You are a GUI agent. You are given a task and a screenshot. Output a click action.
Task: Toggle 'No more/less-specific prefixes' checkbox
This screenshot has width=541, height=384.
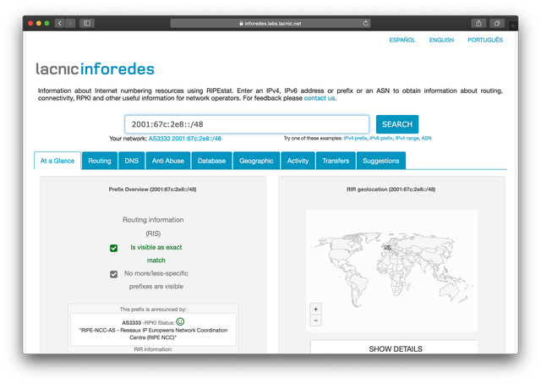pos(113,274)
